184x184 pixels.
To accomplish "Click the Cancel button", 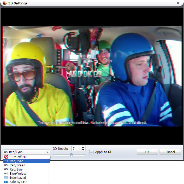I will (170, 152).
